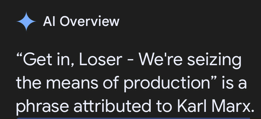Click the word "attributed" in the last line

tap(112, 106)
